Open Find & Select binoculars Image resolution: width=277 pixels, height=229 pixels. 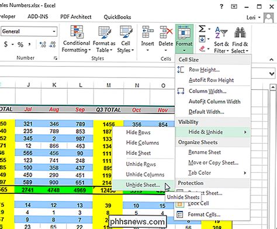[x=240, y=40]
